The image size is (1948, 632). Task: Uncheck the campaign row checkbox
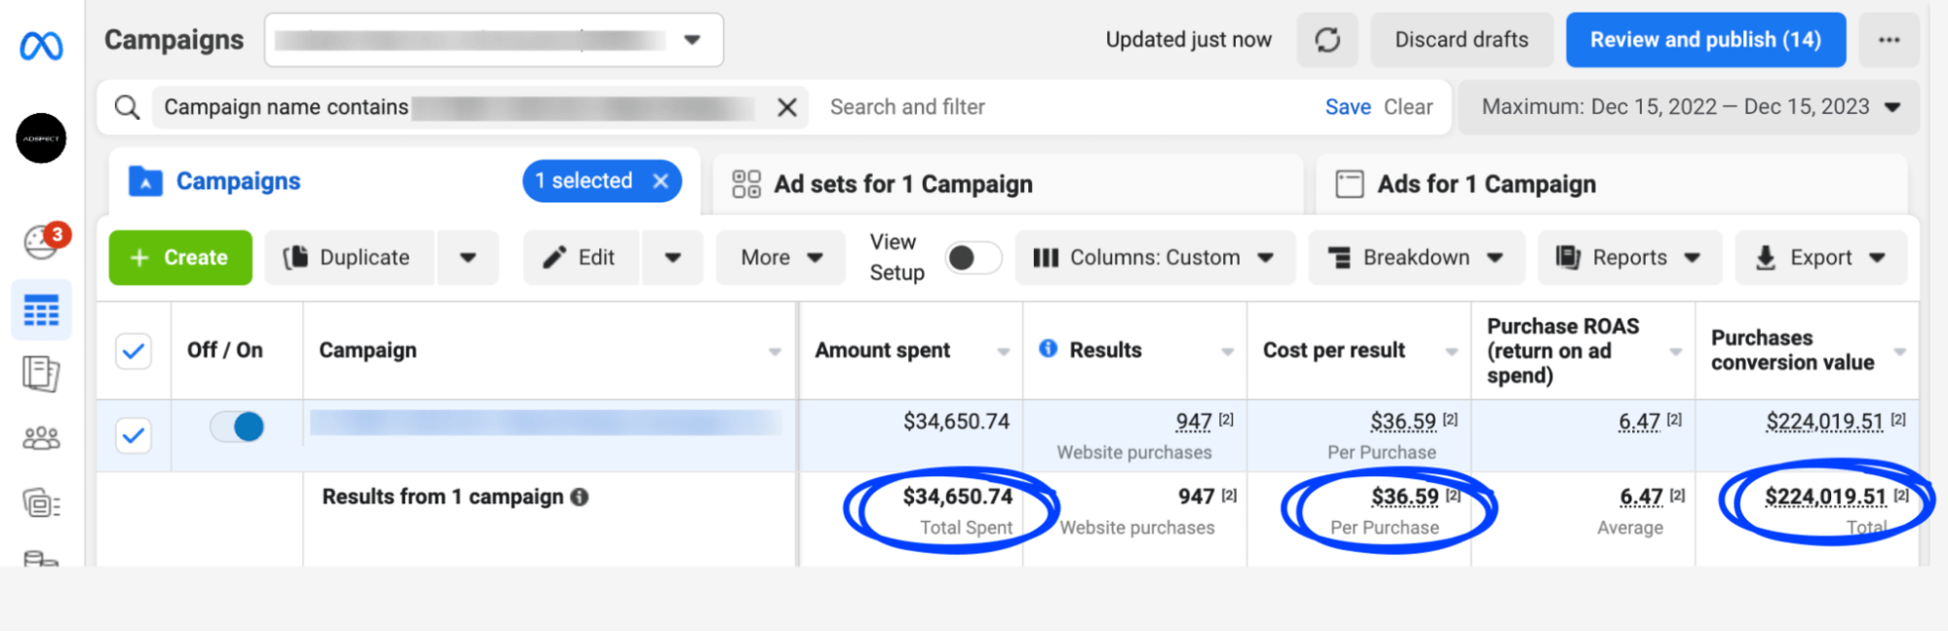(134, 435)
